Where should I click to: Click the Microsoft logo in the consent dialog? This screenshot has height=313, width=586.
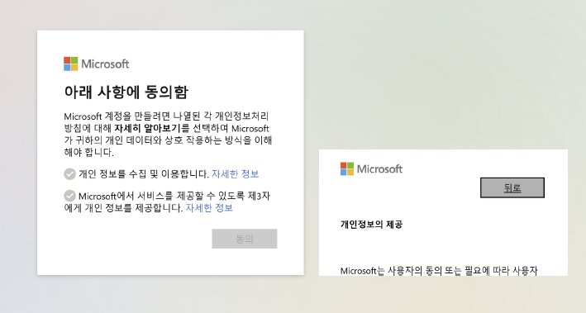pyautogui.click(x=97, y=64)
